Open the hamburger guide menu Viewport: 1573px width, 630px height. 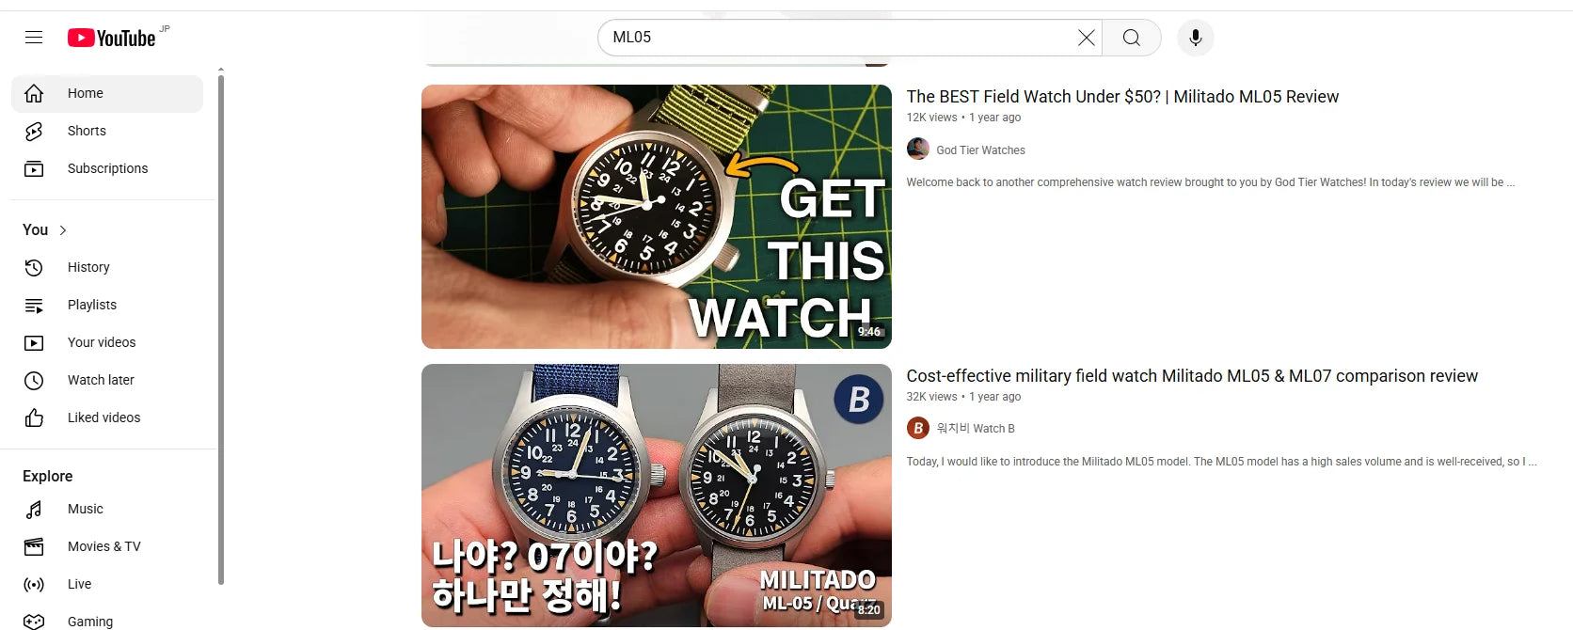tap(34, 38)
